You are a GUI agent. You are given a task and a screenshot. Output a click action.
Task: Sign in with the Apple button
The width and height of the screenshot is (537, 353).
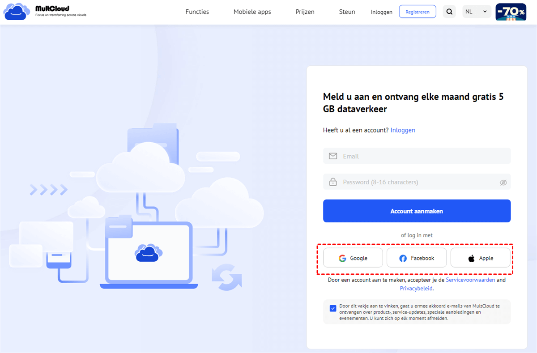481,258
